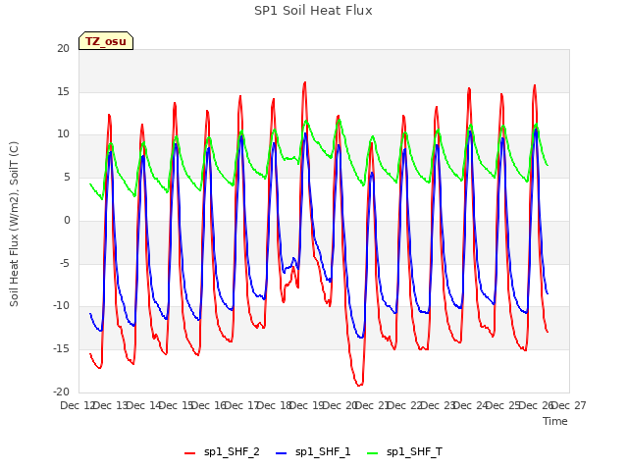Click the TZ_osu annotation label
Image resolution: width=628 pixels, height=471 pixels.
click(106, 41)
